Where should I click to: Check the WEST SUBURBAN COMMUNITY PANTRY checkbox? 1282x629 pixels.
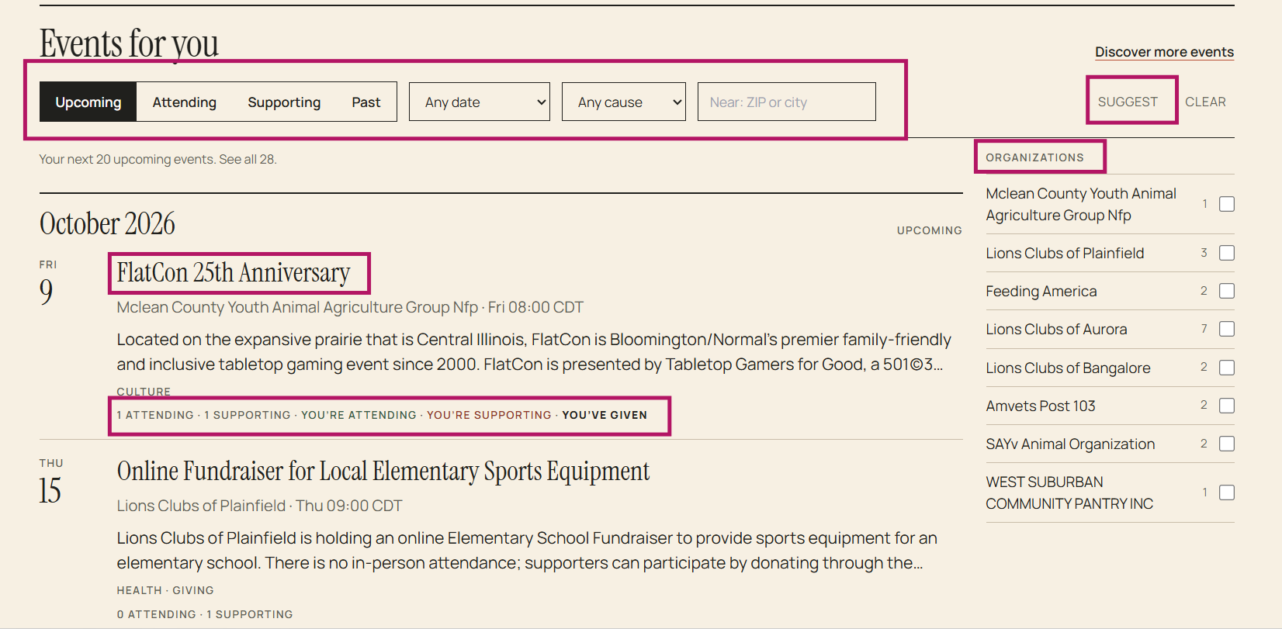[x=1227, y=492]
